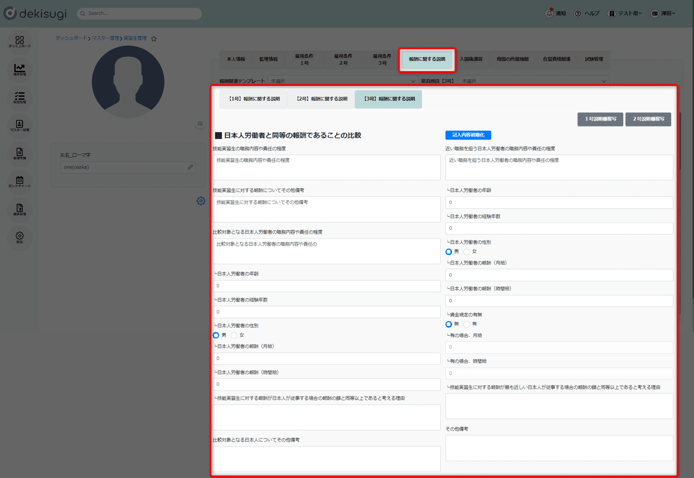Open the checklist sidebar icon
This screenshot has width=694, height=478.
click(20, 97)
